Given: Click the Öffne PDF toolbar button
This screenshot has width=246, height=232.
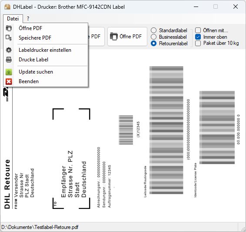Looking at the screenshot, I should [x=127, y=37].
